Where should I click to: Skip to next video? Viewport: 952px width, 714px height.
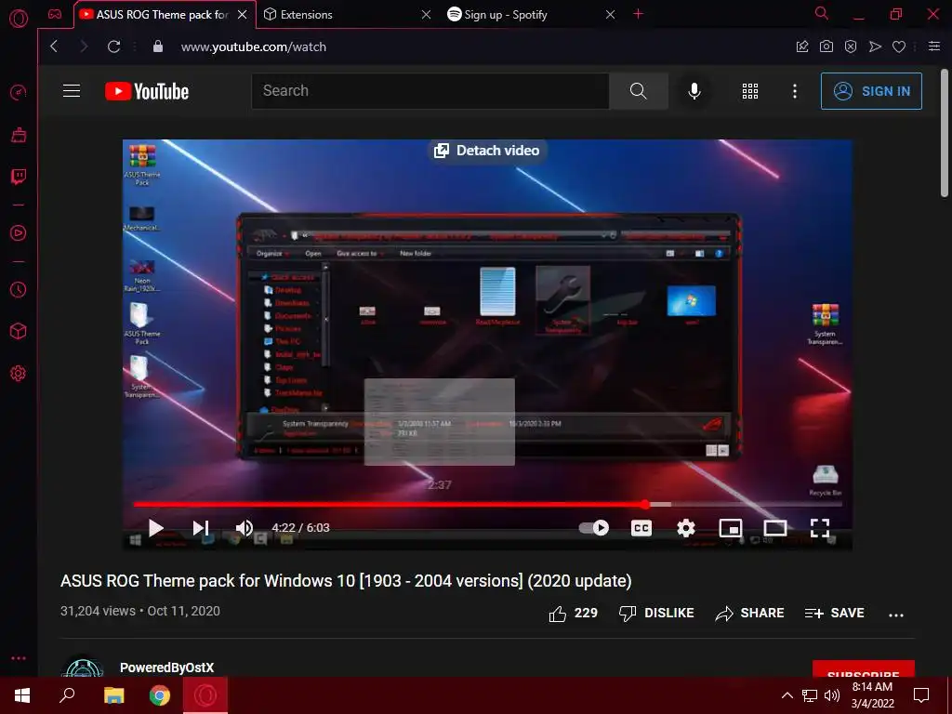coord(201,528)
